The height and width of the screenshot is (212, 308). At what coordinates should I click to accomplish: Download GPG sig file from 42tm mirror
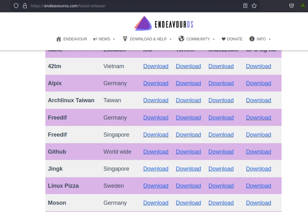pos(259,66)
